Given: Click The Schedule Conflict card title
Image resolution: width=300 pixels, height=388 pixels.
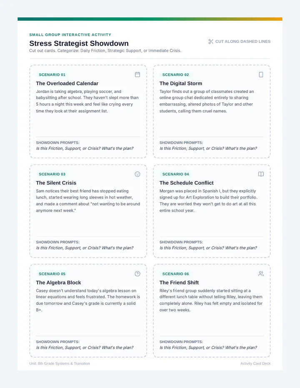Looking at the screenshot, I should click(187, 183).
